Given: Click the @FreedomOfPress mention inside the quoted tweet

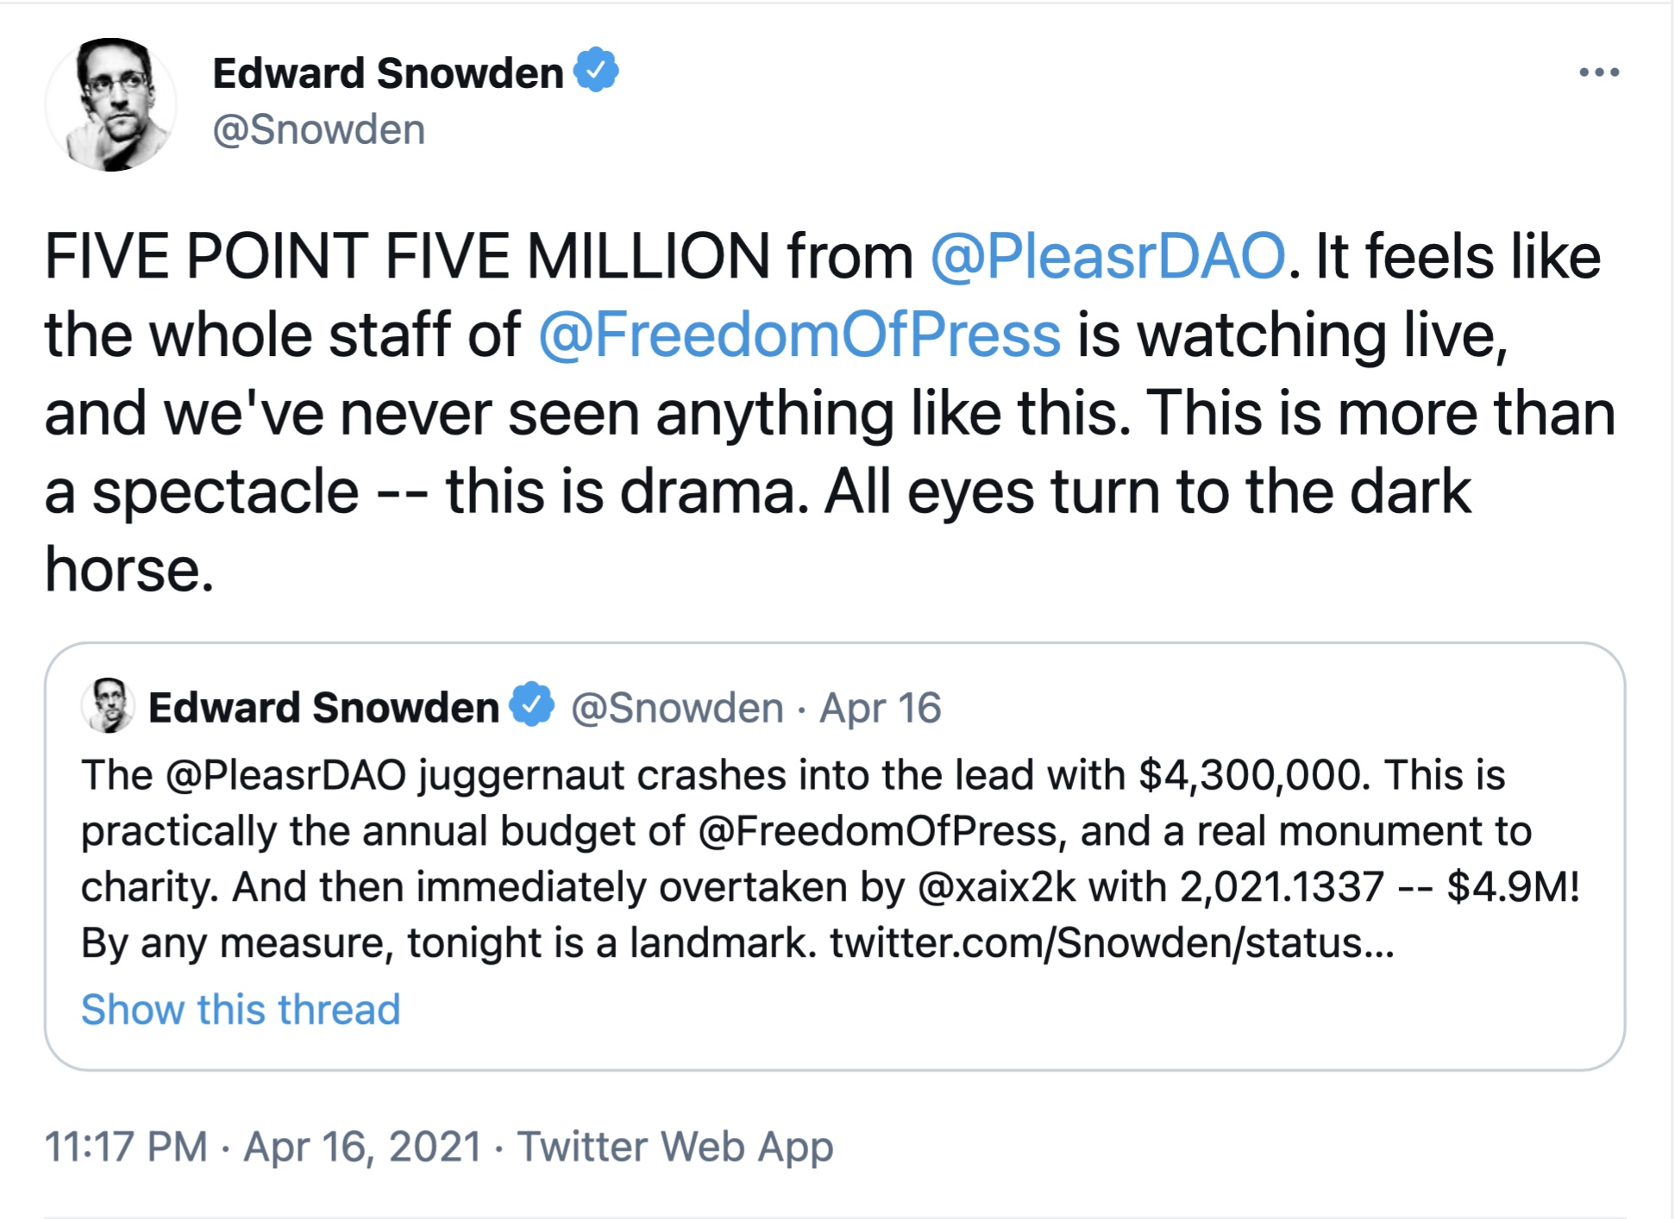Looking at the screenshot, I should pyautogui.click(x=877, y=831).
